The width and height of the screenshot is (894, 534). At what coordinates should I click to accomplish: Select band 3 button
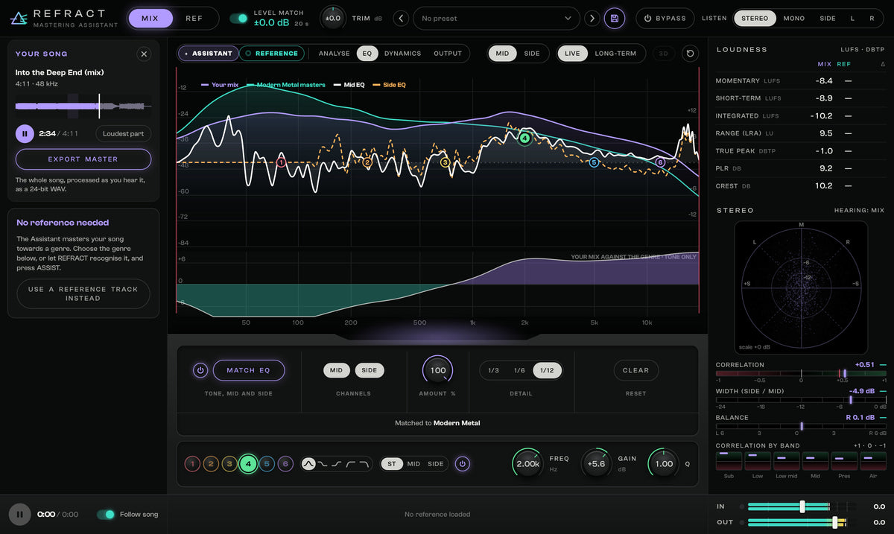pyautogui.click(x=229, y=464)
